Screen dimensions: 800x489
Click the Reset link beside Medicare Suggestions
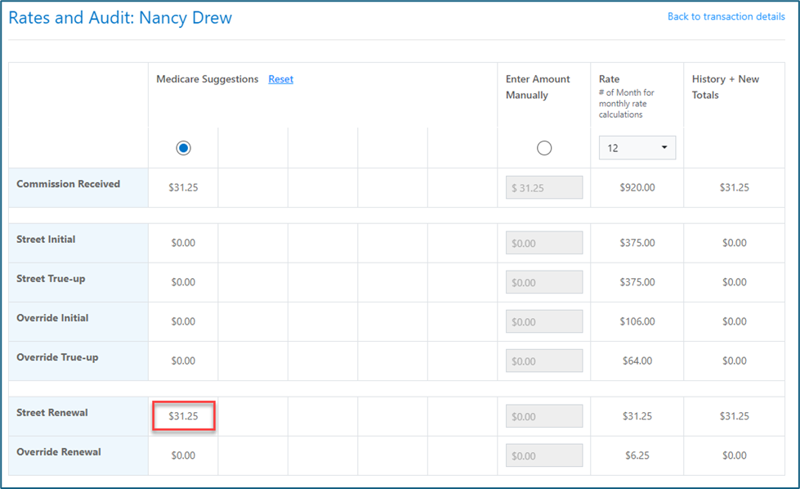pyautogui.click(x=280, y=79)
